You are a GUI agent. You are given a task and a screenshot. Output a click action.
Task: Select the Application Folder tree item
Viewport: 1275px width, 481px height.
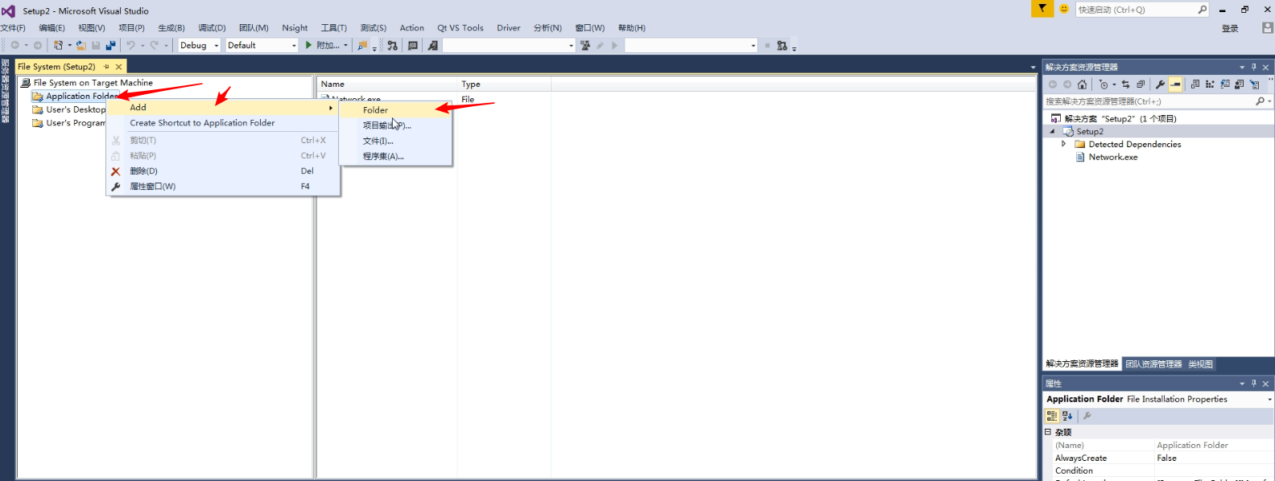click(x=76, y=96)
